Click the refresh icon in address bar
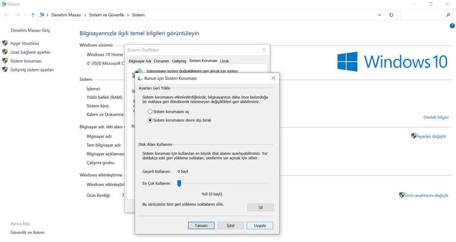 click(391, 15)
